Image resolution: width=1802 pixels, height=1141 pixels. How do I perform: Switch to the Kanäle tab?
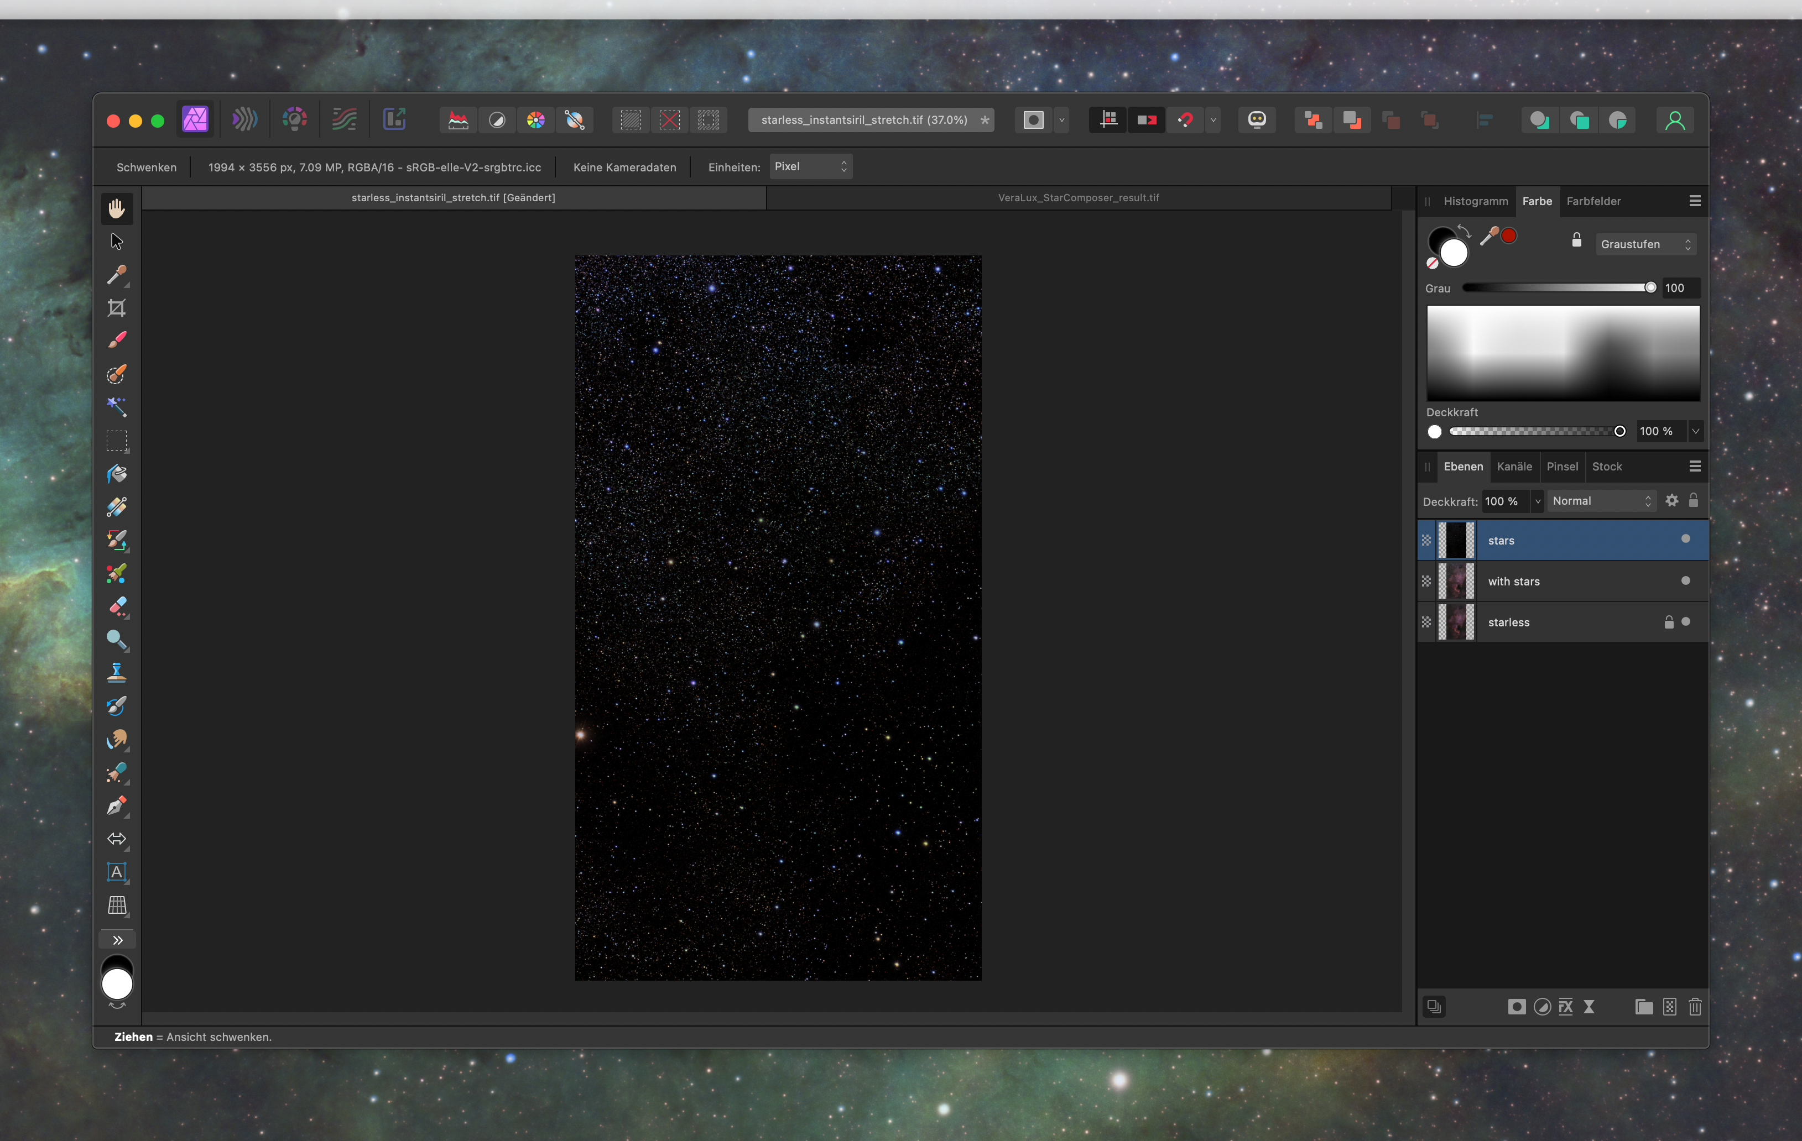(x=1514, y=467)
